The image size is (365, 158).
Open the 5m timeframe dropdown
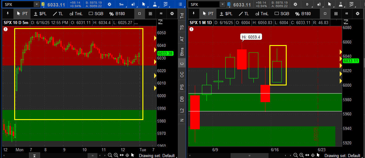tap(121, 4)
